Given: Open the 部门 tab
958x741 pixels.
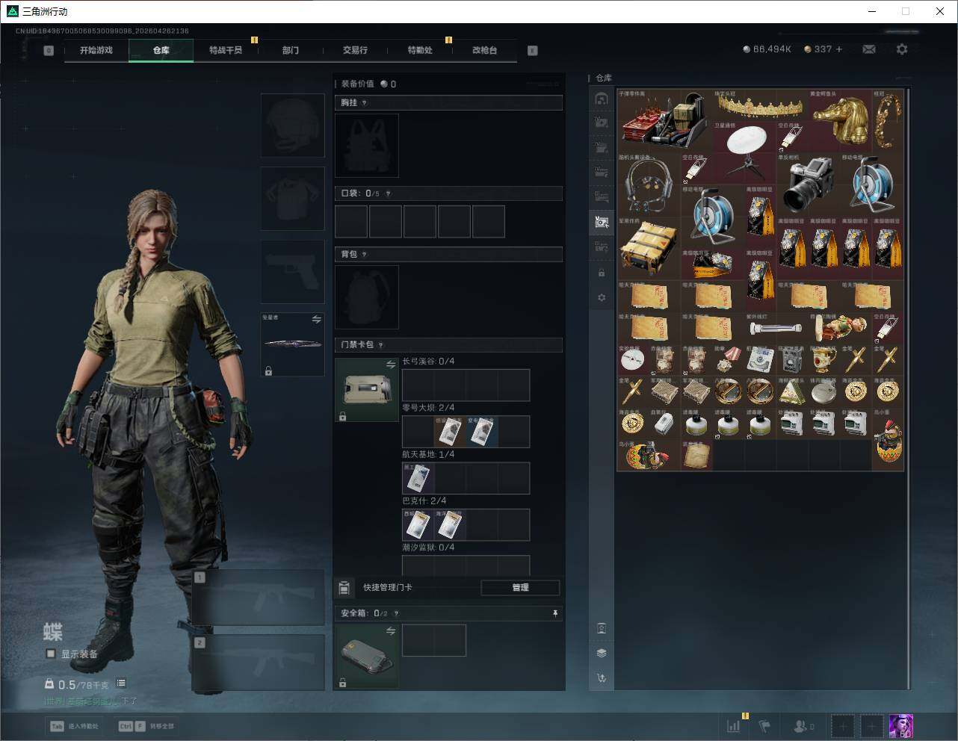Looking at the screenshot, I should click(x=291, y=50).
